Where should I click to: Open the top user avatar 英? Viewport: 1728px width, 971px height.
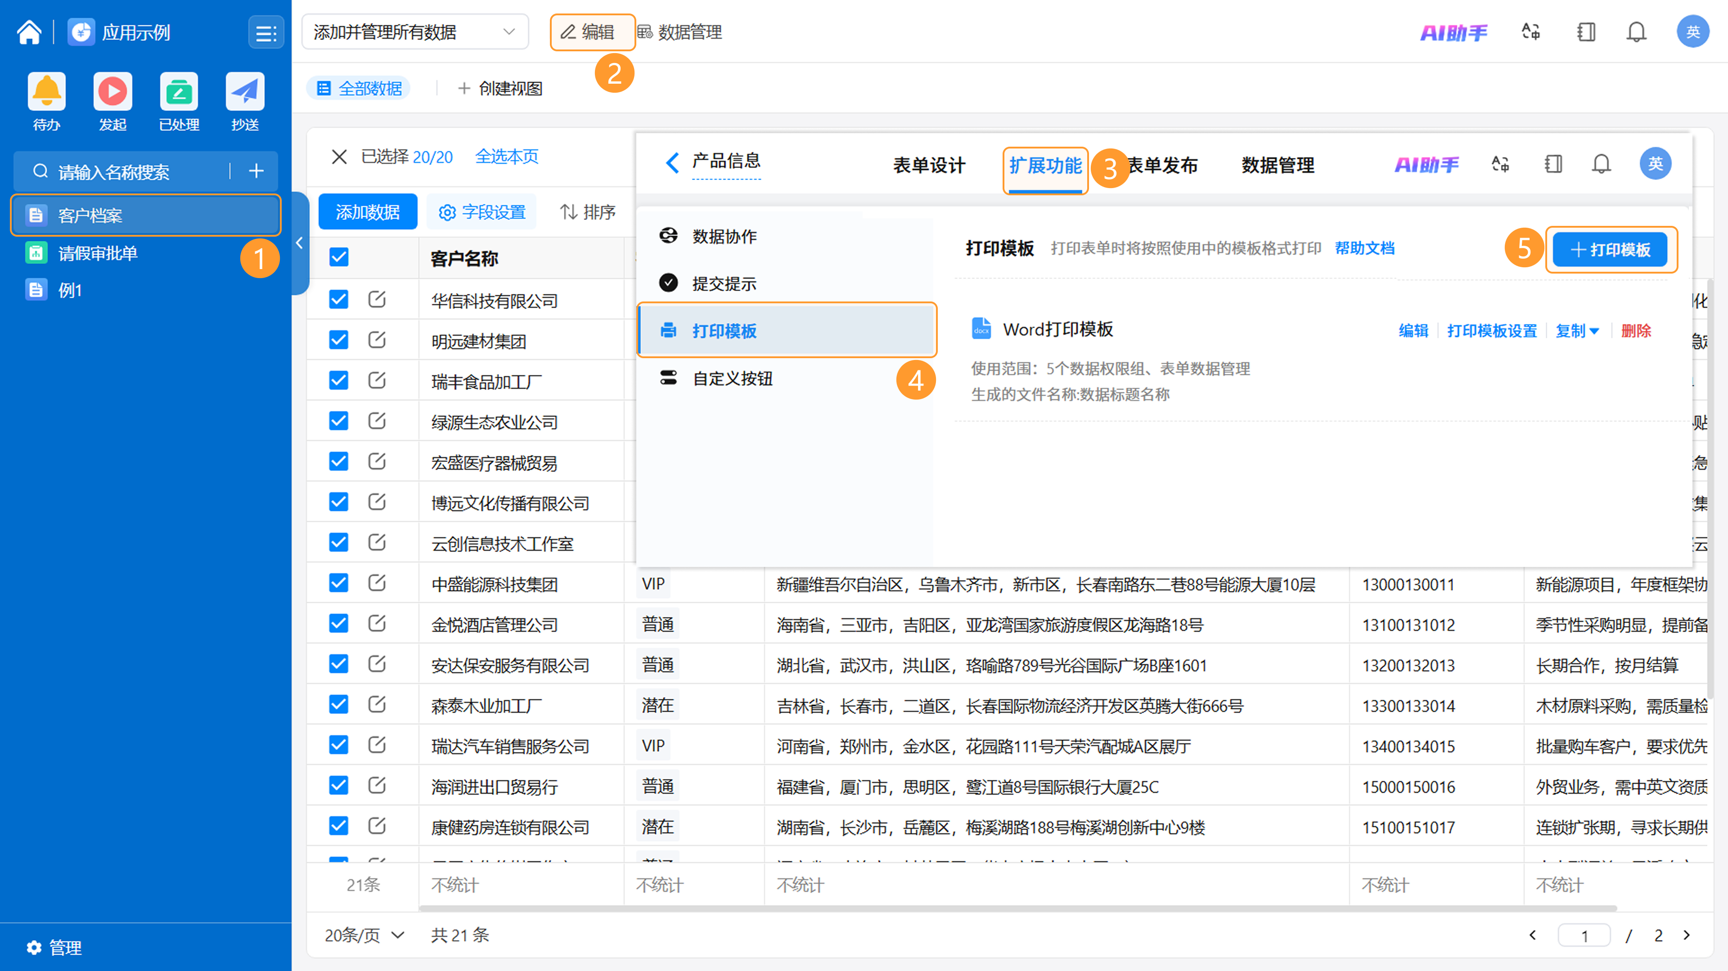click(1692, 31)
